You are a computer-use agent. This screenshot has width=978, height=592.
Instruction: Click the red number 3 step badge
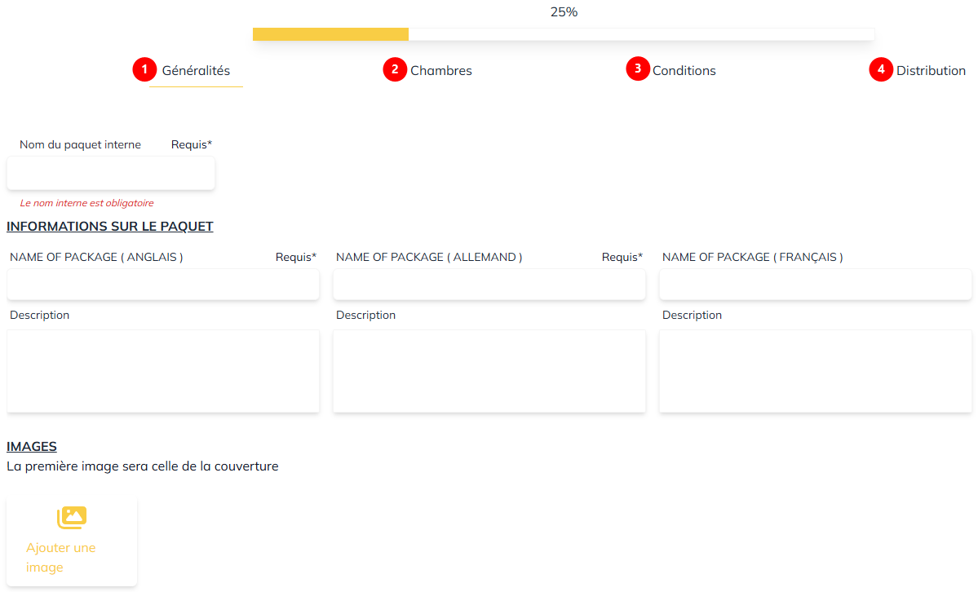pos(638,68)
